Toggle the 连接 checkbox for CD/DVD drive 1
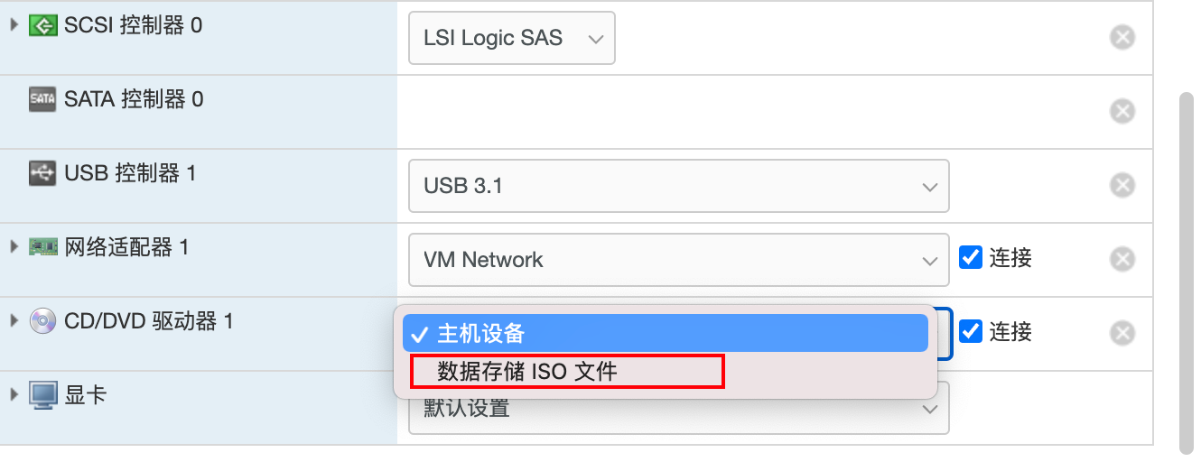 pos(971,331)
